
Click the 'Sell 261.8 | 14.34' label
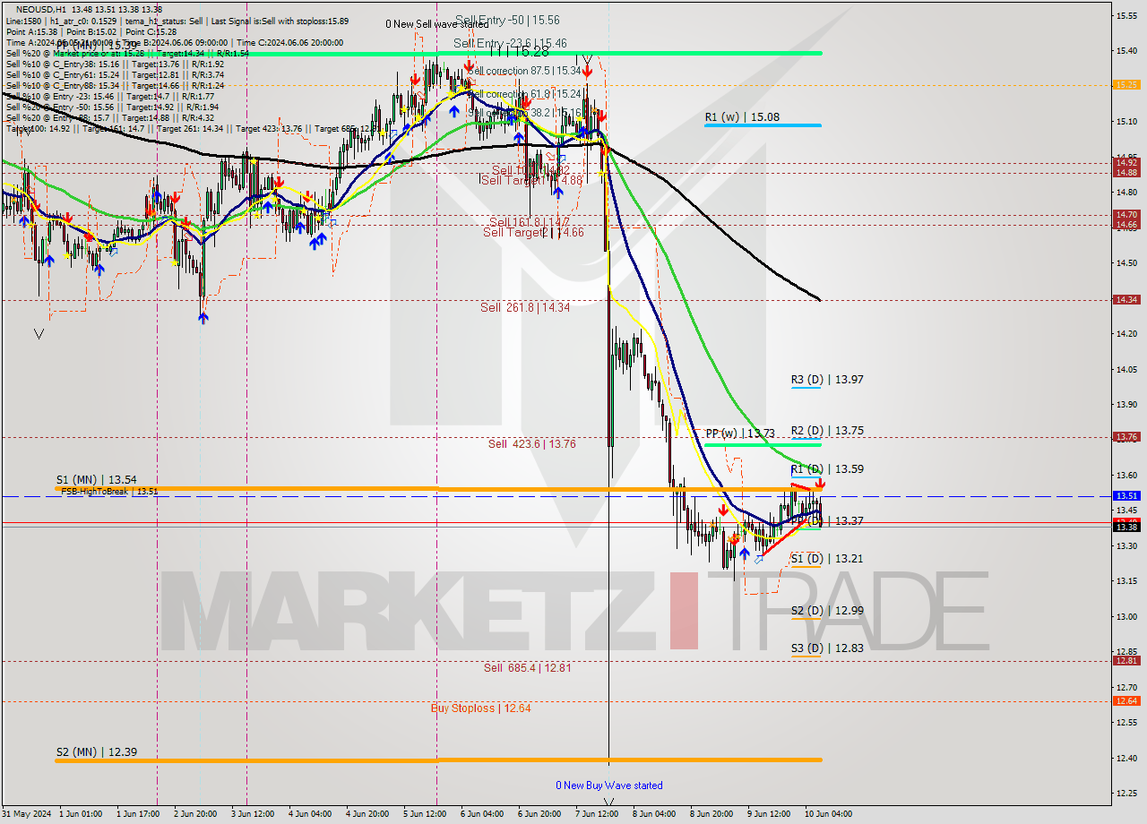pos(524,307)
